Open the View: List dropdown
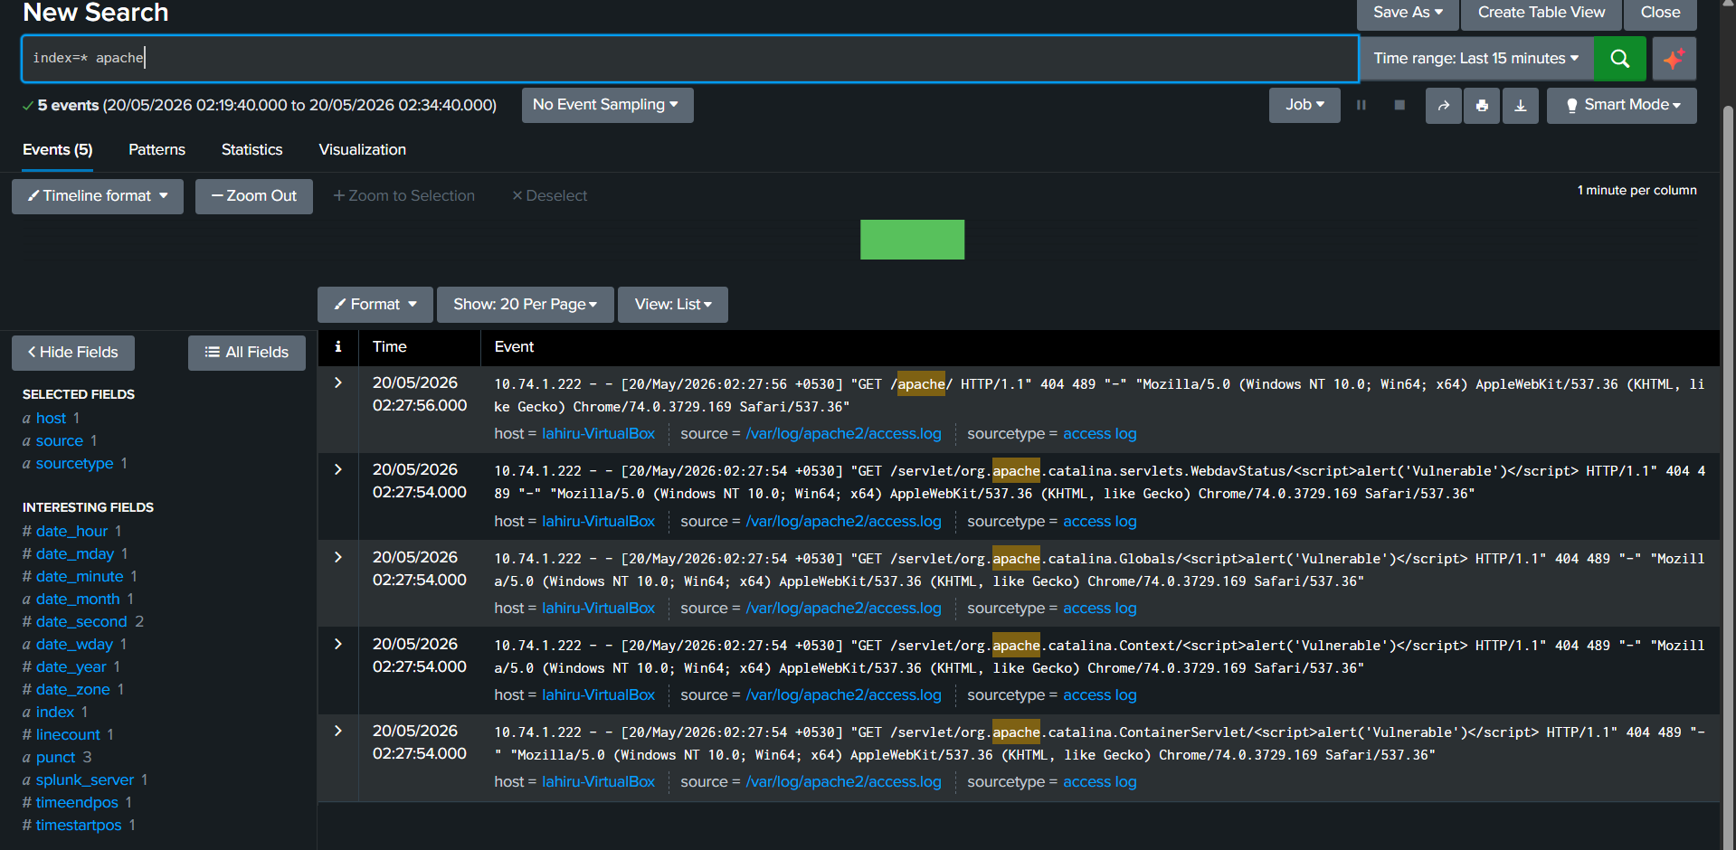The height and width of the screenshot is (850, 1736). (673, 305)
